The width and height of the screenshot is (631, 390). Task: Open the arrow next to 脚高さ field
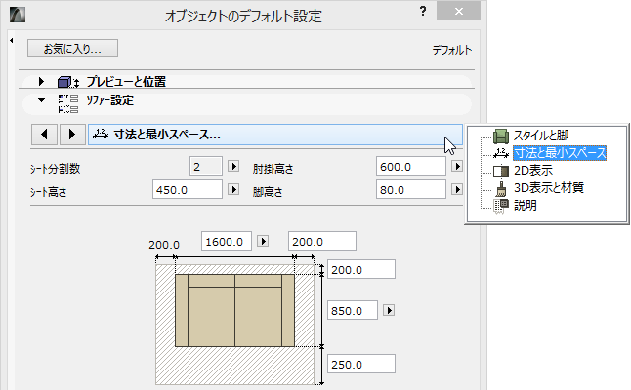point(457,189)
